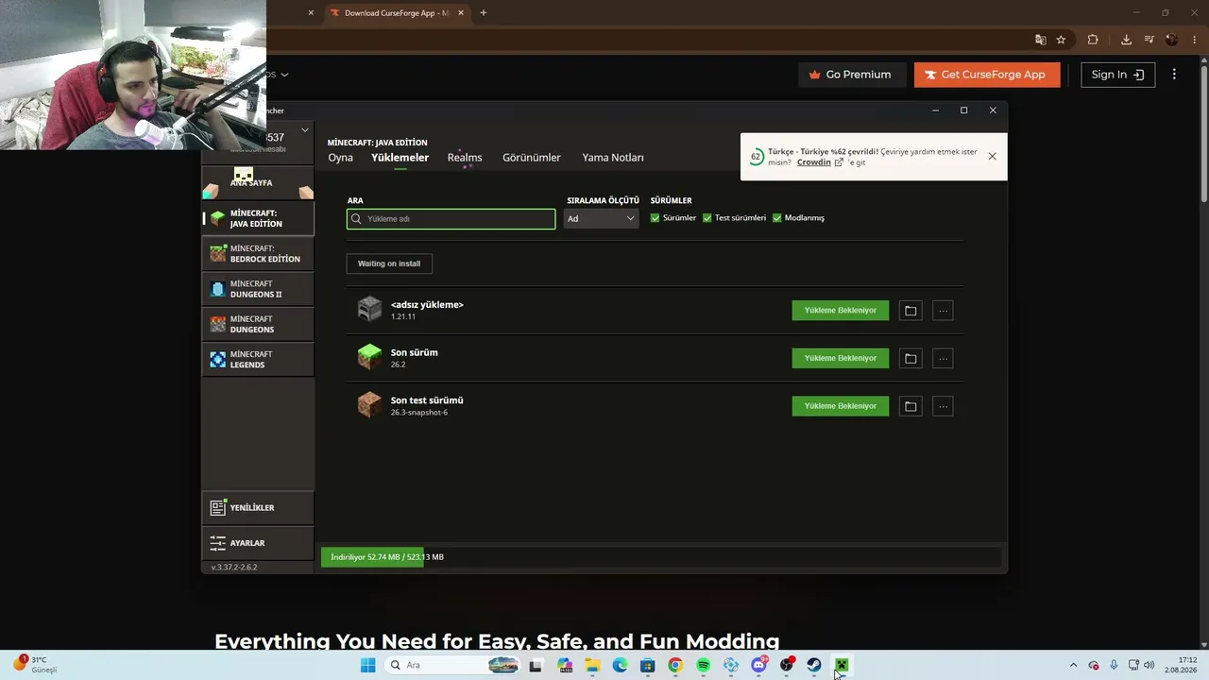Open folder for the Son sürüm installation
The width and height of the screenshot is (1209, 680).
click(911, 358)
